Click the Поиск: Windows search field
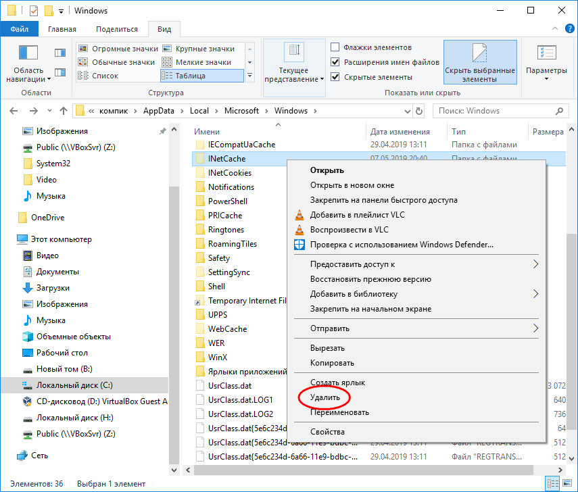This screenshot has height=492, width=578. click(x=500, y=111)
